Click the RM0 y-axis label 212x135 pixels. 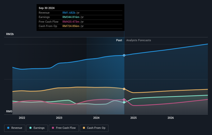[x=9, y=111]
